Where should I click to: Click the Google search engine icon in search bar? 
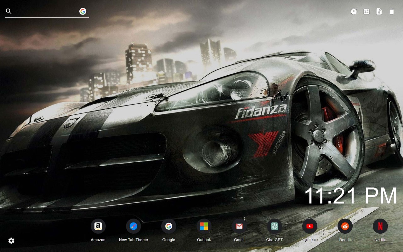point(83,11)
